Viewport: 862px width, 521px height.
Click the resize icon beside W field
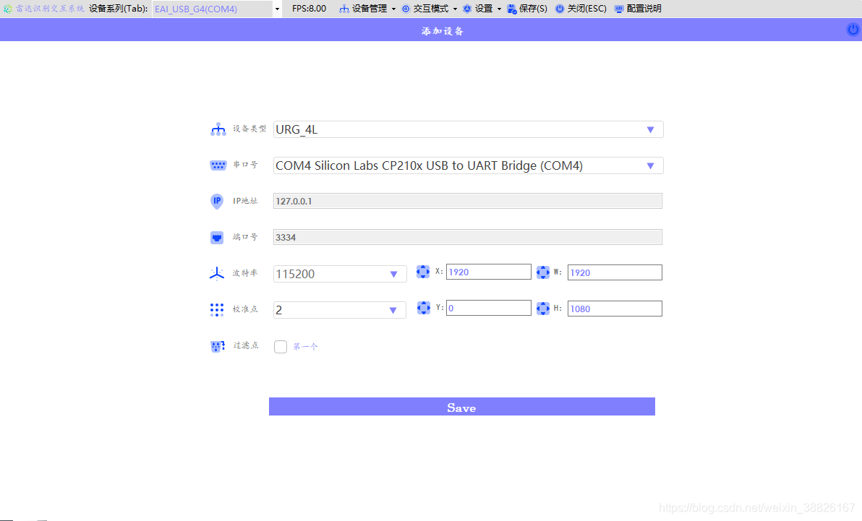pos(542,272)
